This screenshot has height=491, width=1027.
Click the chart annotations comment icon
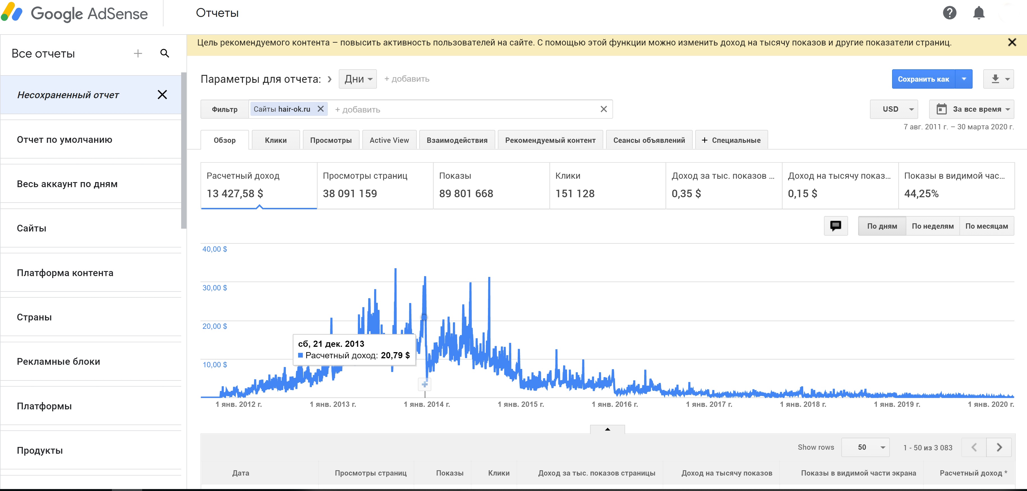click(x=835, y=226)
